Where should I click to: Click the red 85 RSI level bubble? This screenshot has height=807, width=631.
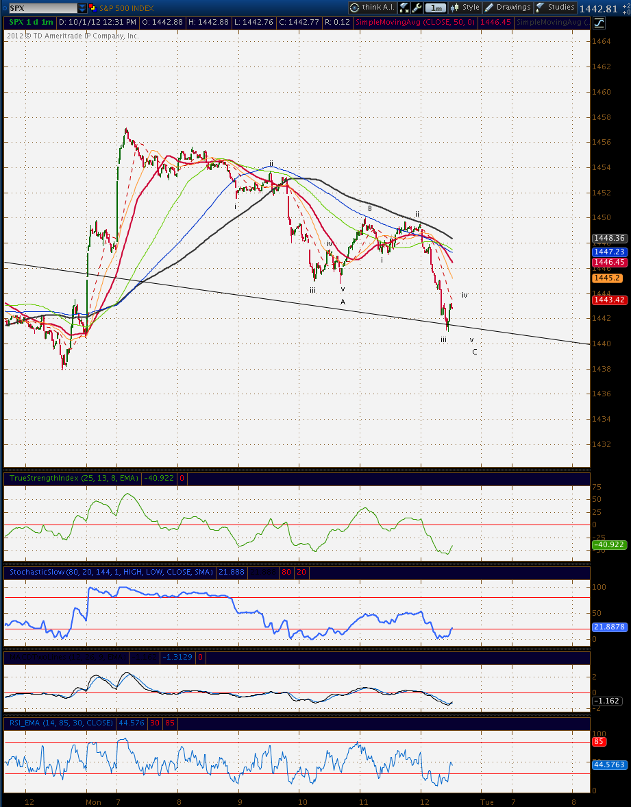click(599, 742)
